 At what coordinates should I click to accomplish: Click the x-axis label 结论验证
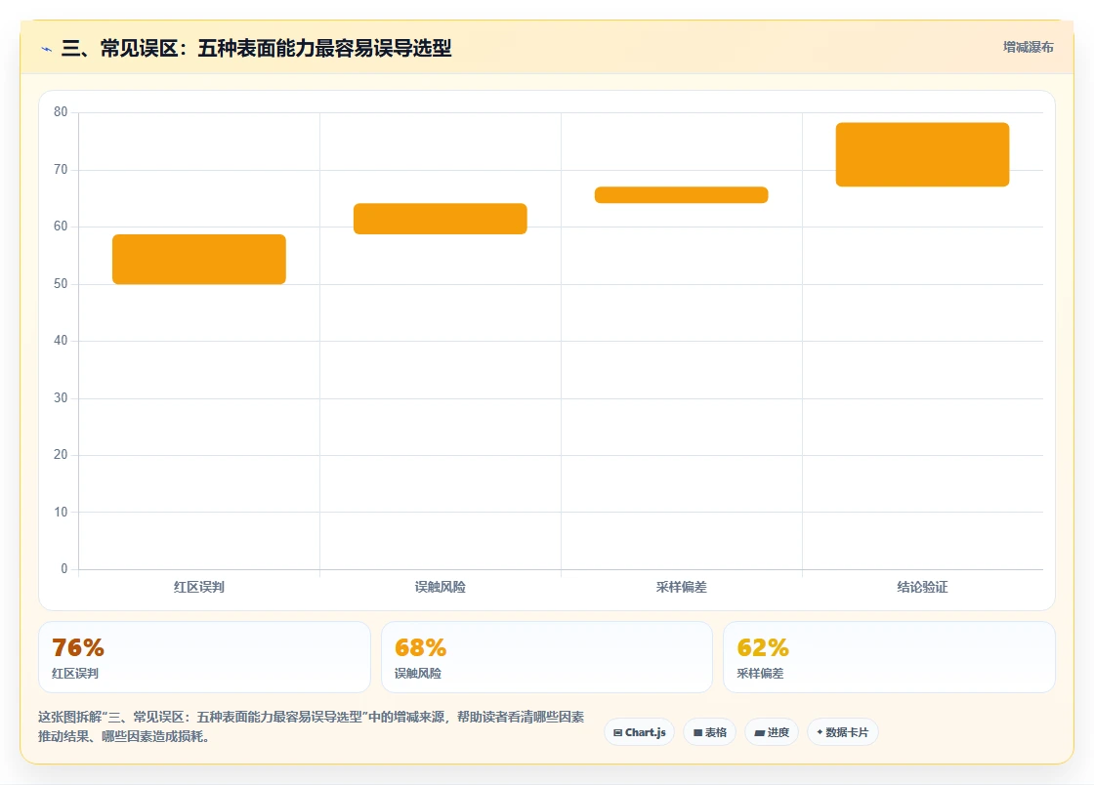click(x=922, y=587)
